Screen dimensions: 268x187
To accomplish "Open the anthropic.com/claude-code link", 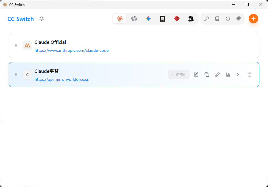I will click(x=71, y=51).
